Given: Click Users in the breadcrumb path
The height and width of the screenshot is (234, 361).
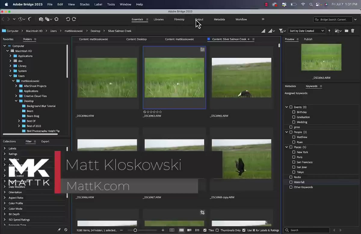Looking at the screenshot, I should coord(53,31).
